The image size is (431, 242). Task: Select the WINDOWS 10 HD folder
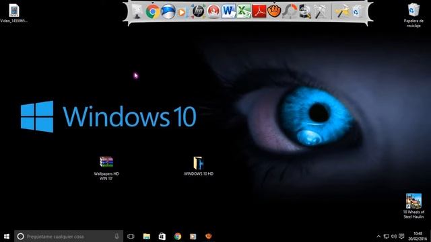pyautogui.click(x=199, y=166)
